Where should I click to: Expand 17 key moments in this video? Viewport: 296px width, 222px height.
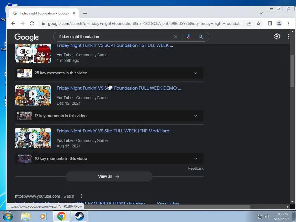pos(109,116)
